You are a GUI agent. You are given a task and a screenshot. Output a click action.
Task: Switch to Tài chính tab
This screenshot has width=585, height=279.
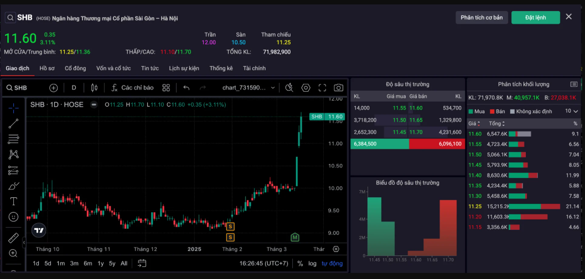point(255,68)
